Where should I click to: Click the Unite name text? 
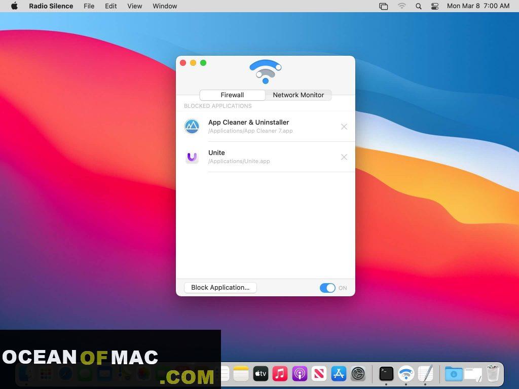point(216,153)
